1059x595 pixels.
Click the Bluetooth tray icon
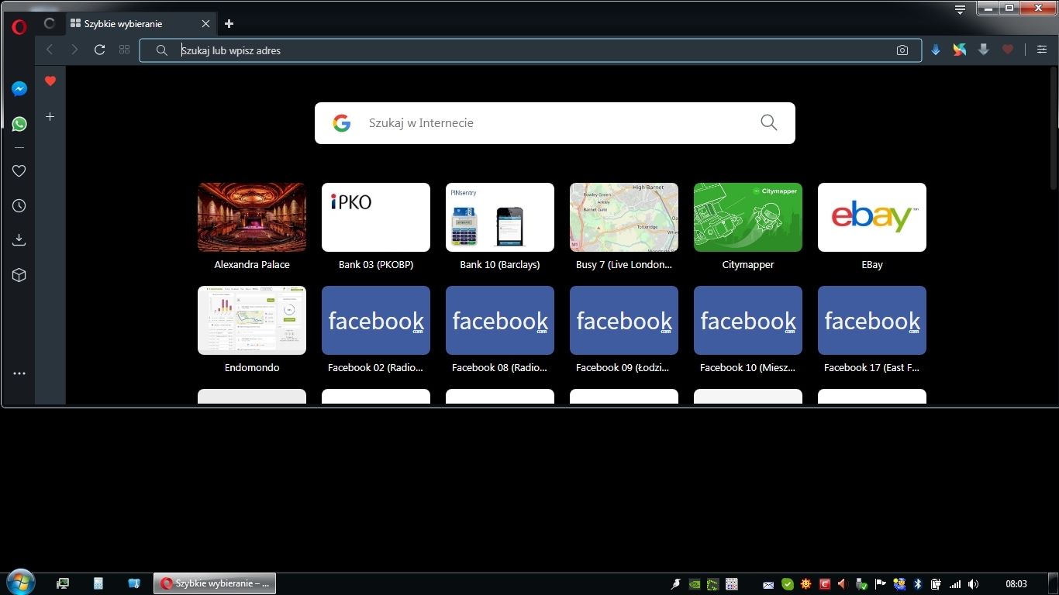[917, 584]
